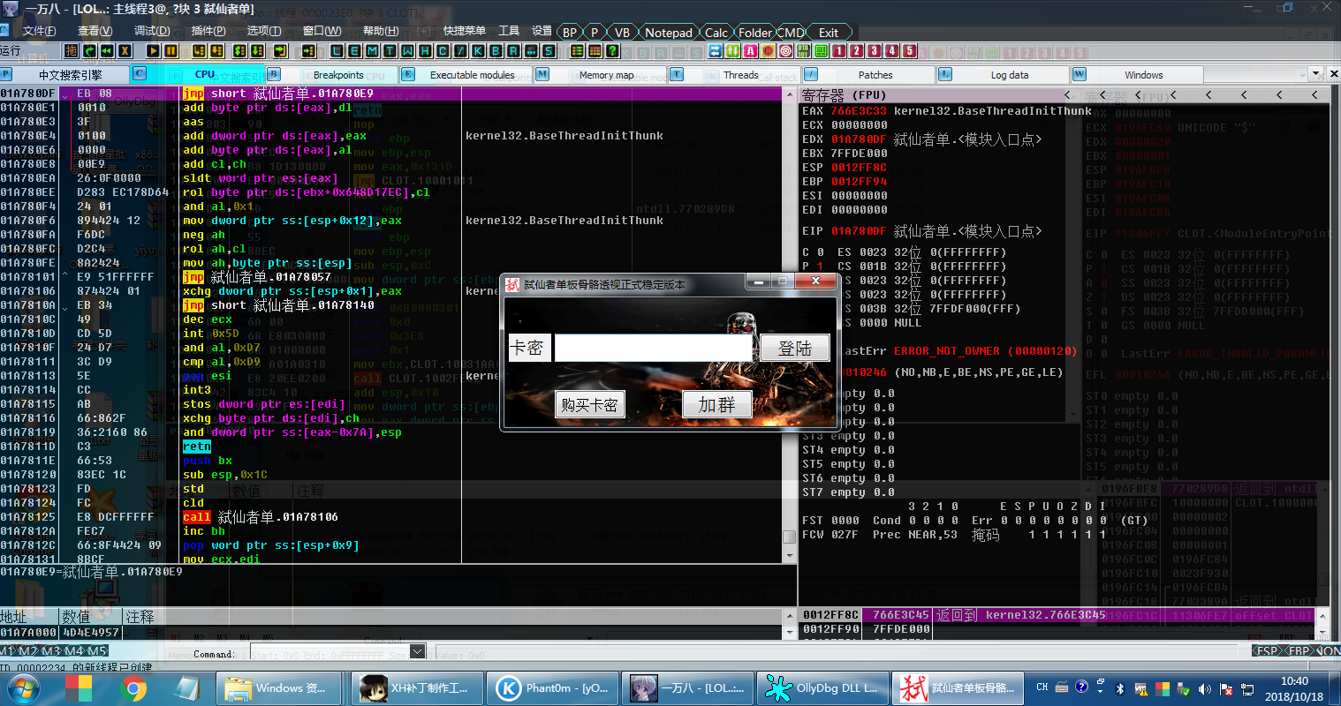Click the Go to address toolbar icon
1341x706 pixels.
tap(308, 51)
